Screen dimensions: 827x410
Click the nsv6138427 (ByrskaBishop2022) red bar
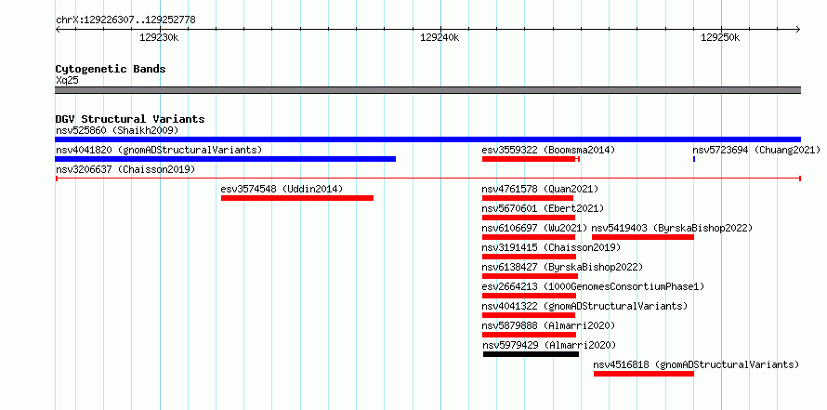tap(530, 276)
